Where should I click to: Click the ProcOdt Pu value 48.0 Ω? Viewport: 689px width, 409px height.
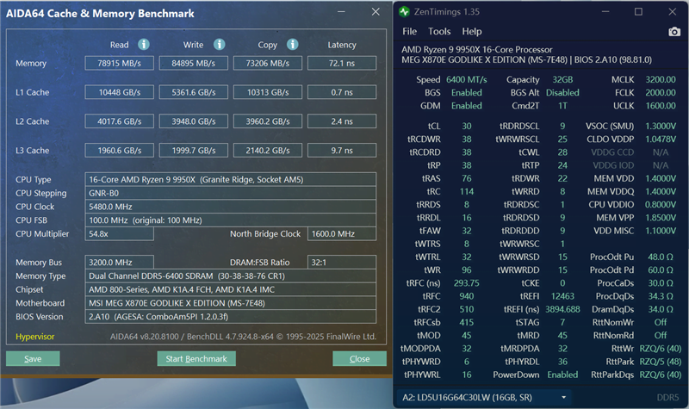tap(661, 257)
